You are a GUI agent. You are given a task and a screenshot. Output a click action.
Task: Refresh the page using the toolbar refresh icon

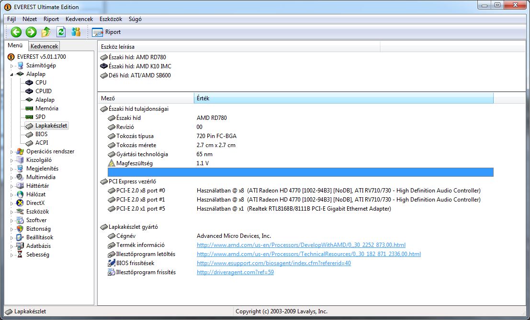61,32
